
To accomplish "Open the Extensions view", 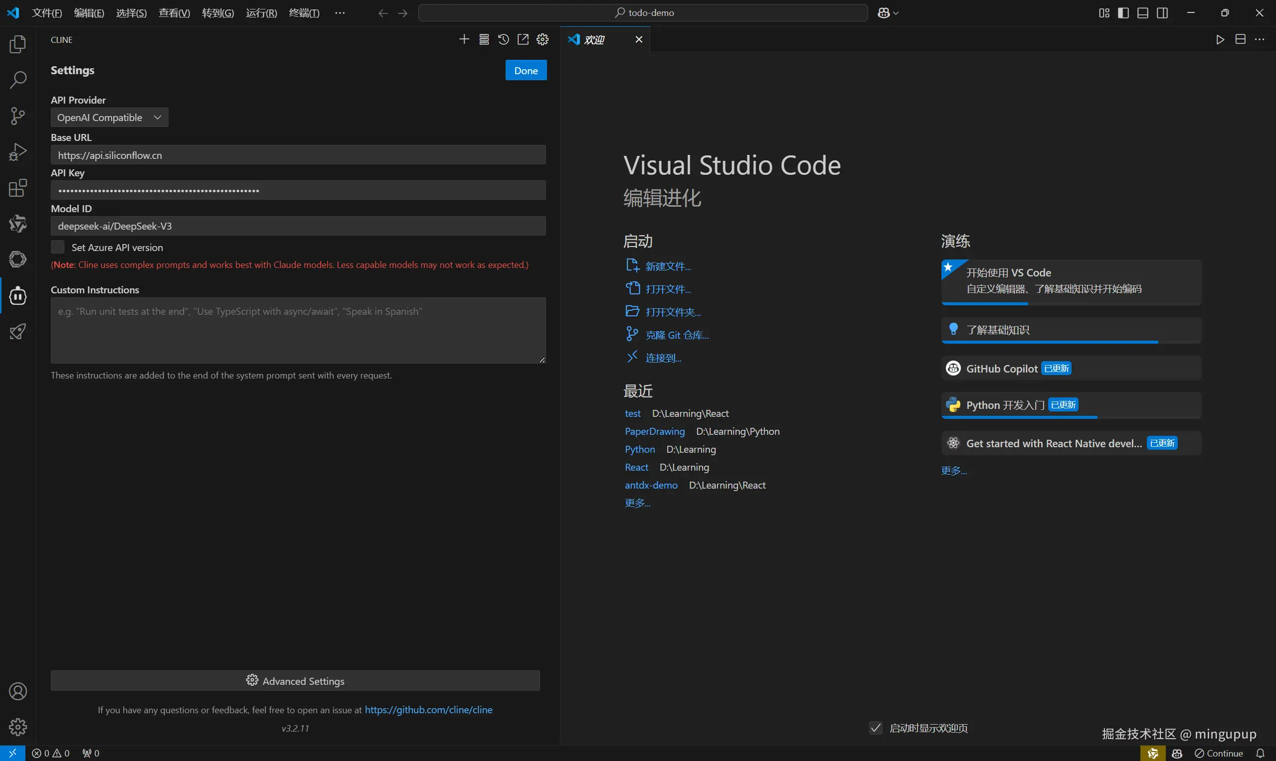I will [x=17, y=188].
